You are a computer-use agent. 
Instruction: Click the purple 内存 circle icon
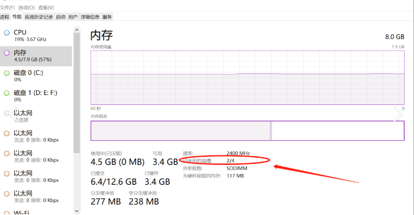click(x=6, y=53)
